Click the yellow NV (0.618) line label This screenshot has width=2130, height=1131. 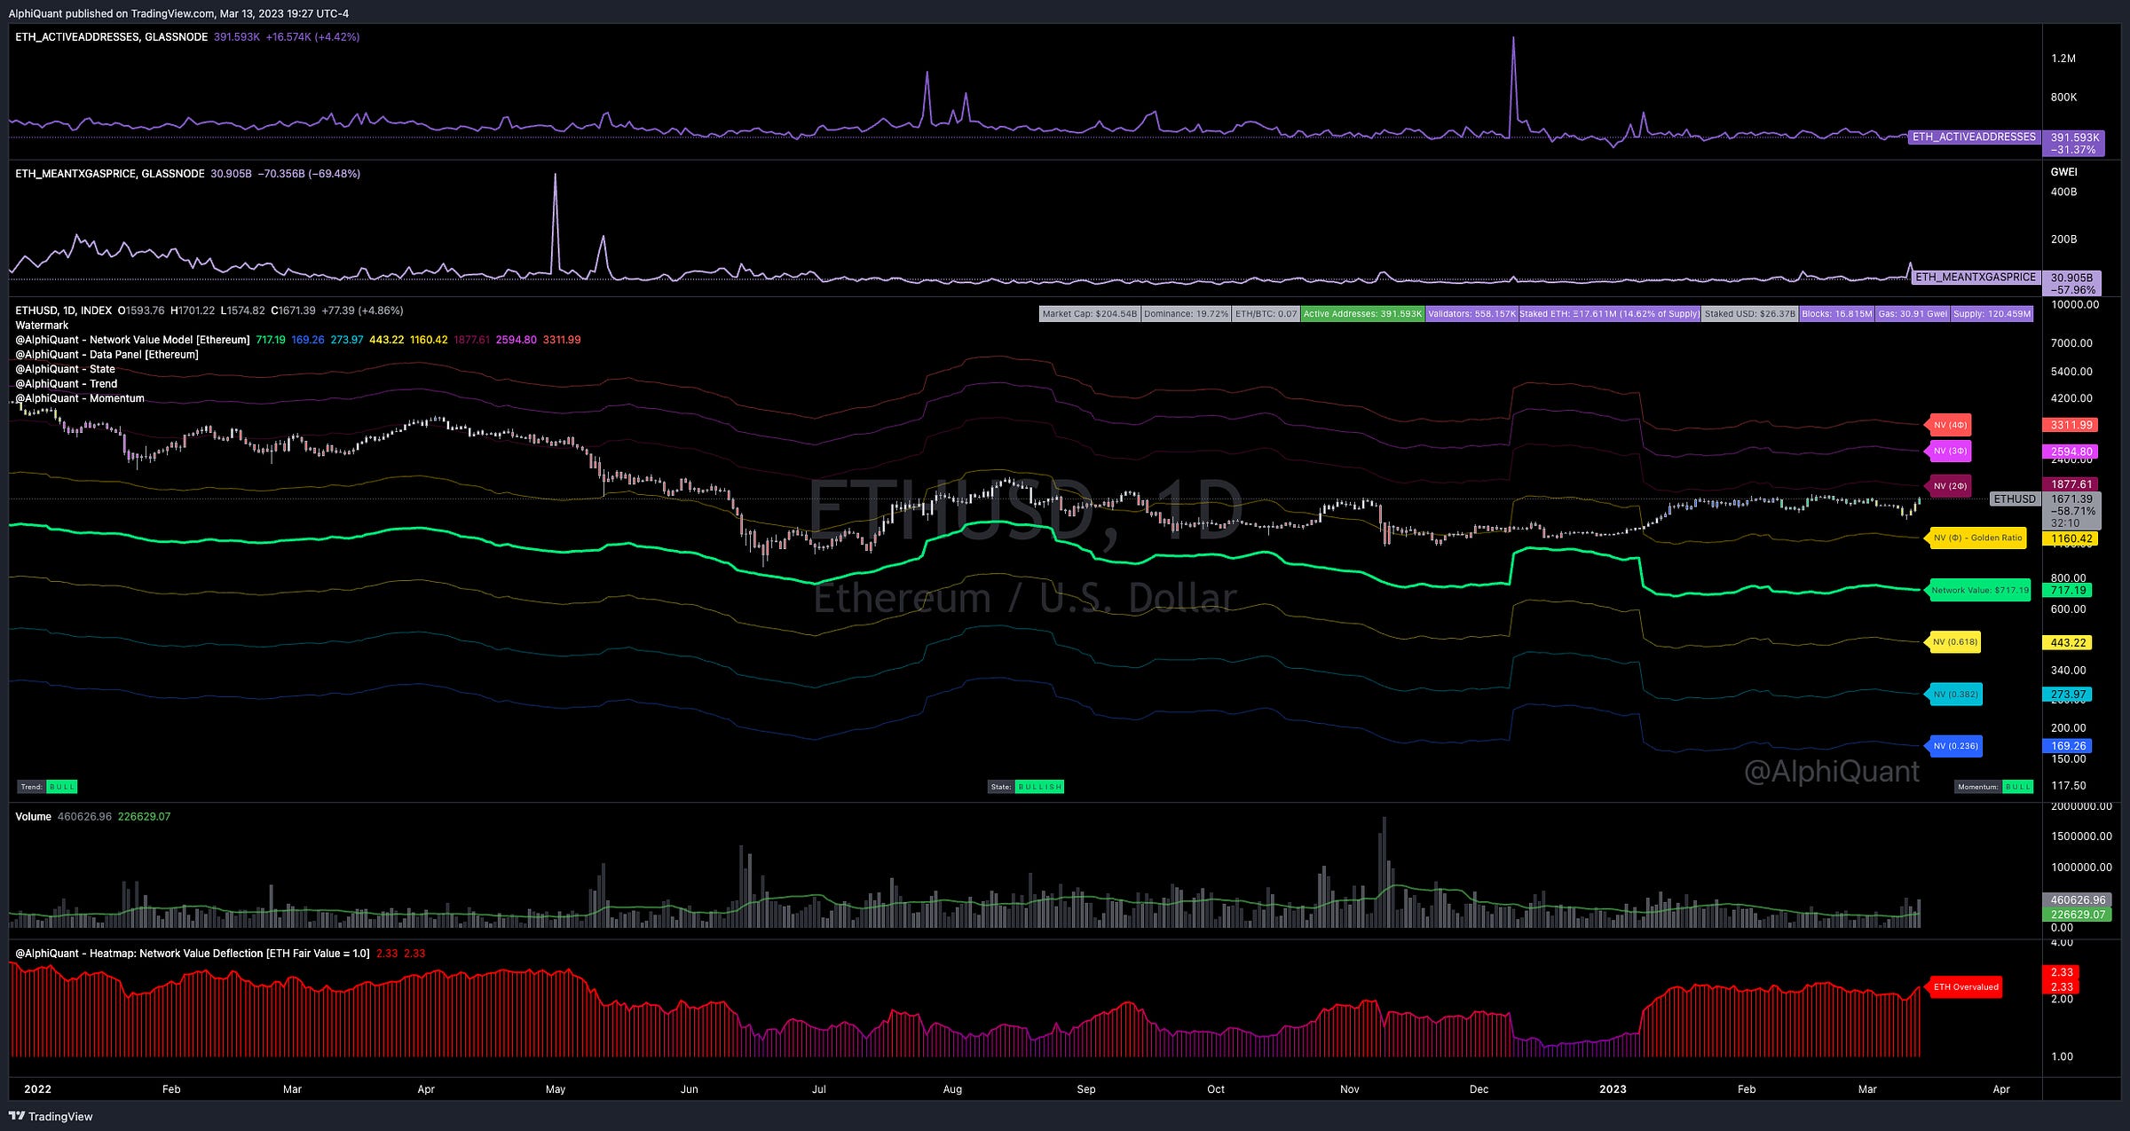coord(1954,641)
